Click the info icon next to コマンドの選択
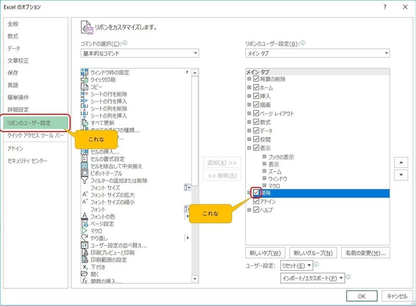This screenshot has height=306, width=416. coord(125,43)
